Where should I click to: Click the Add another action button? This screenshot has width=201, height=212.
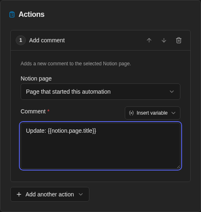coord(50,194)
